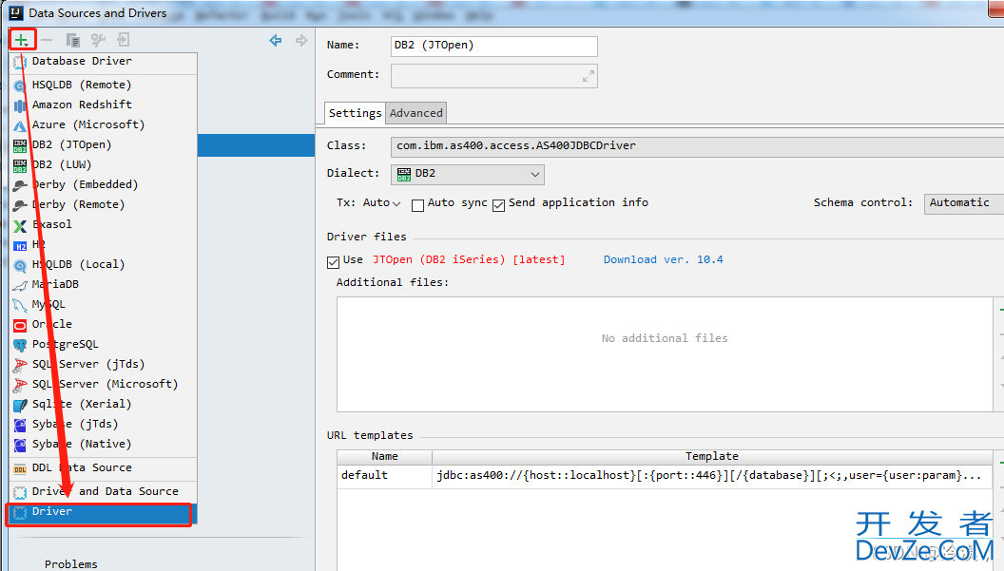The image size is (1004, 571).
Task: Choose Azure (Microsoft) driver entry
Action: [104, 124]
